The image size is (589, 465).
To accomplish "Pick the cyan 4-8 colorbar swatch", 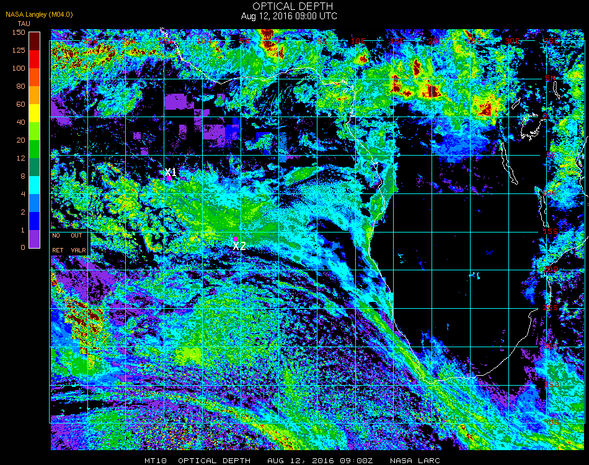I will pos(35,185).
